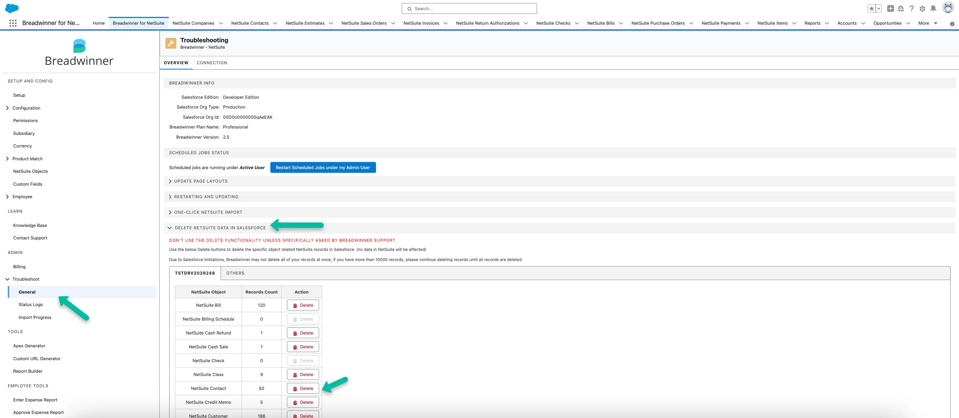Add this page to favorites star
The height and width of the screenshot is (418, 959).
coord(871,8)
